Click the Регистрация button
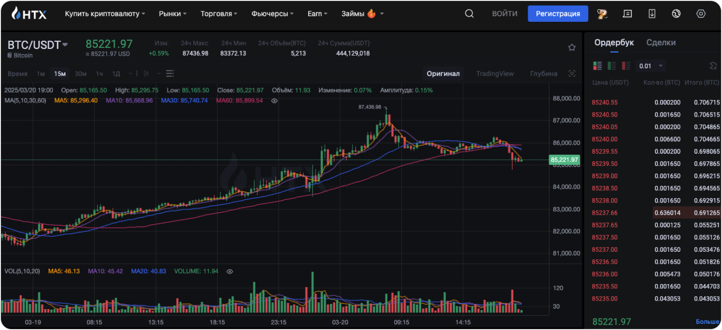The image size is (722, 330). 558,14
